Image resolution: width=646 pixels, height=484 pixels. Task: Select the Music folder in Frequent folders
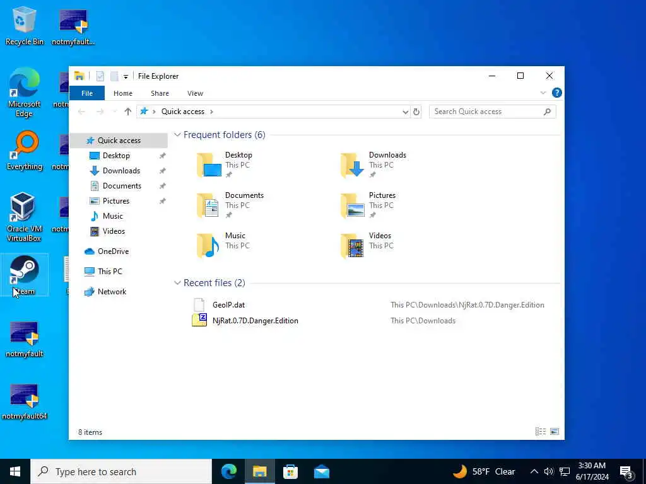(x=224, y=245)
